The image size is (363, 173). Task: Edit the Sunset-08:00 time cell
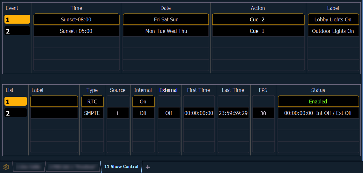(x=76, y=19)
